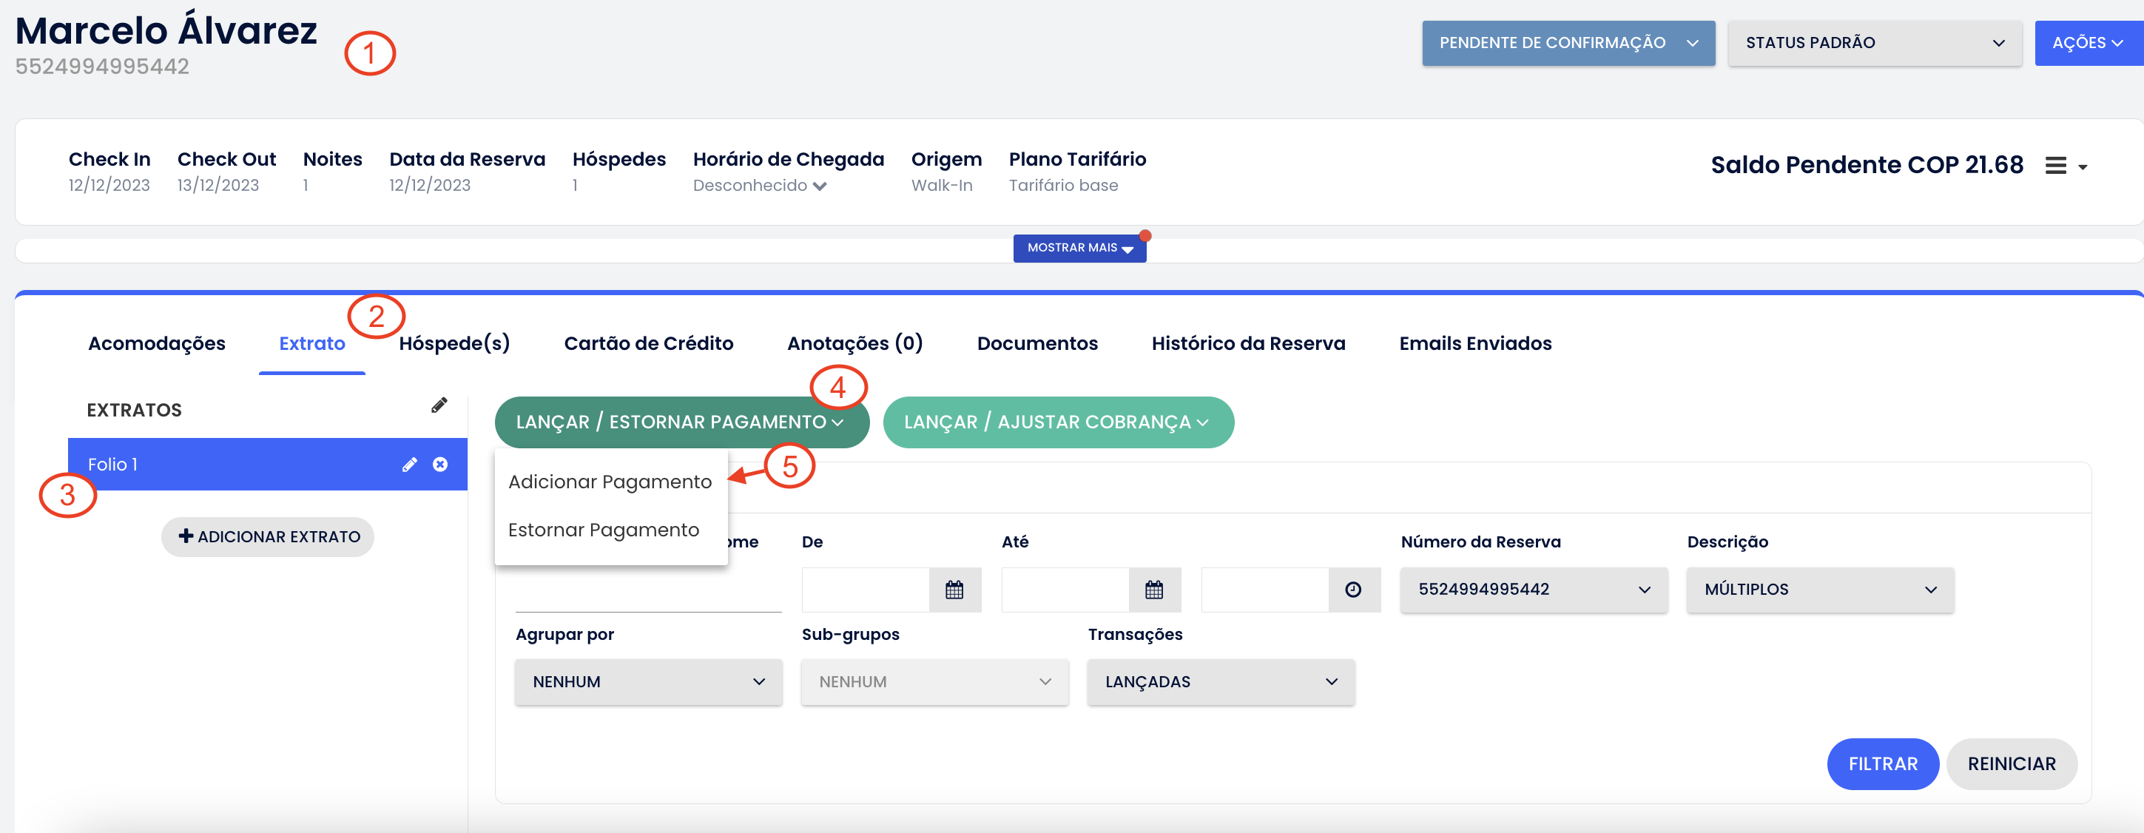
Task: Click the De date input field
Action: coord(865,590)
